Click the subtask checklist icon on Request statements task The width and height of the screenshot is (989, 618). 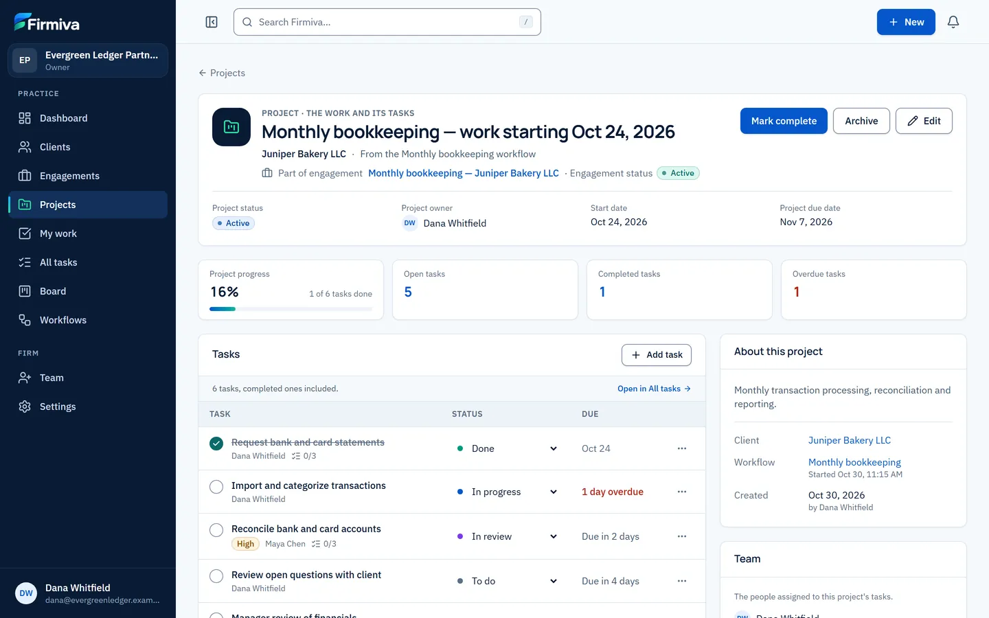tap(296, 456)
